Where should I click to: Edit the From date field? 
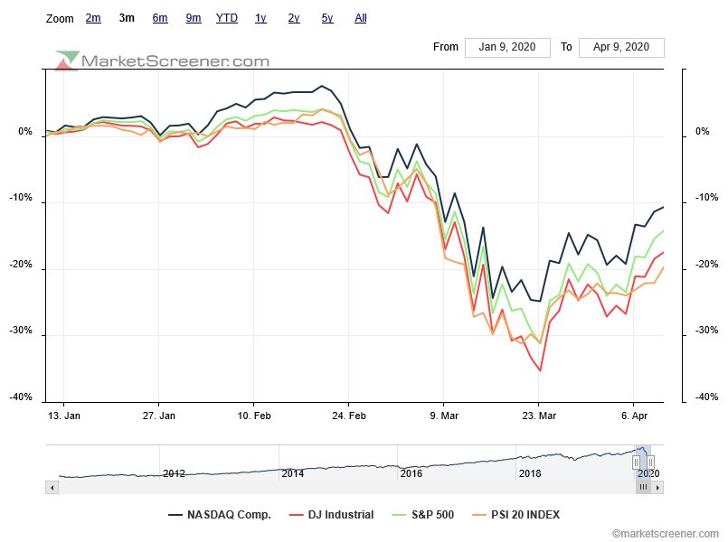click(x=507, y=47)
